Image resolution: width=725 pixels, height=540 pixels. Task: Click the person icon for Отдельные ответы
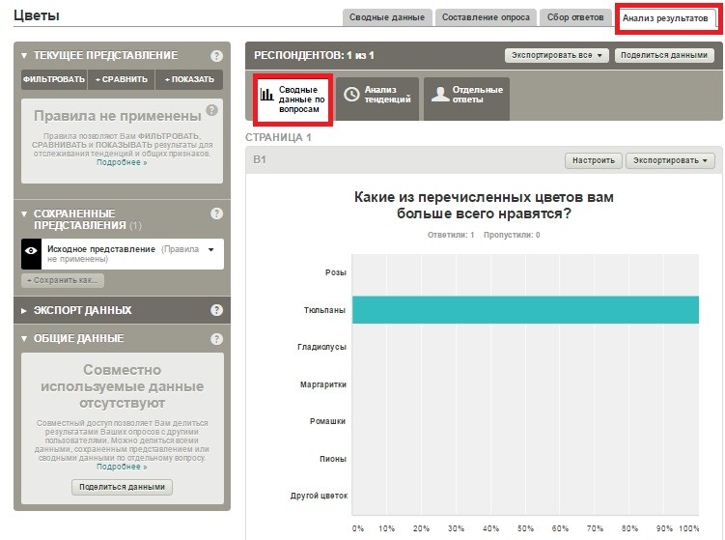point(439,95)
